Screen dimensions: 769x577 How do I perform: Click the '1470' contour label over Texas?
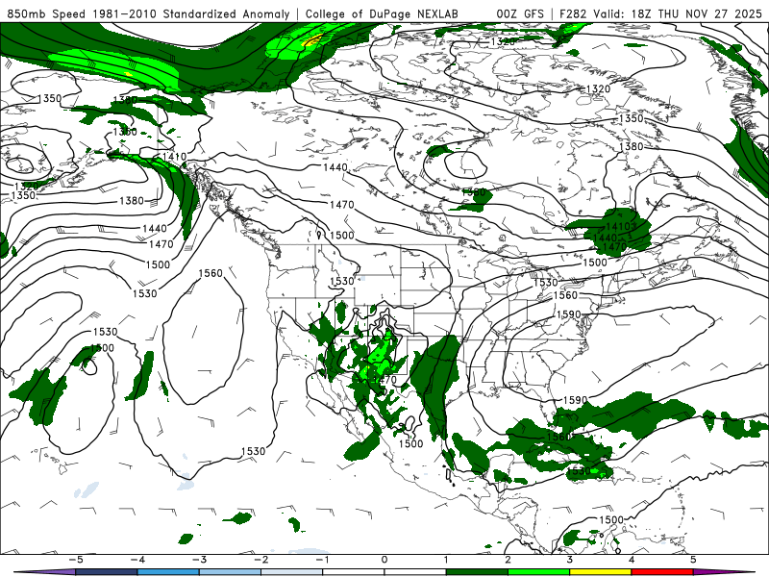tap(384, 379)
